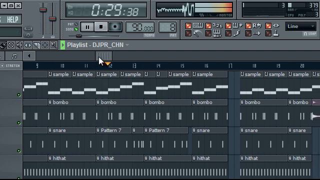Viewport: 320px width, 180px height.
Task: Click the master volume fader
Action: (x=43, y=10)
